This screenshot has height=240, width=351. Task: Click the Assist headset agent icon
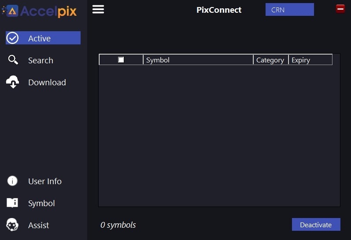tap(12, 225)
